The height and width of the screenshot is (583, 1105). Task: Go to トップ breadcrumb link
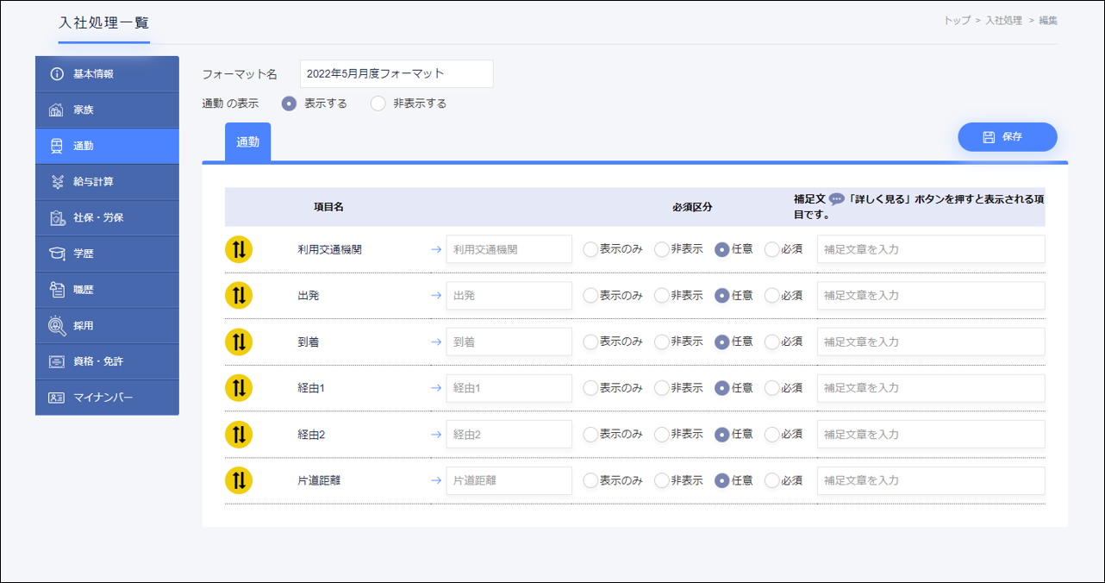tap(956, 21)
